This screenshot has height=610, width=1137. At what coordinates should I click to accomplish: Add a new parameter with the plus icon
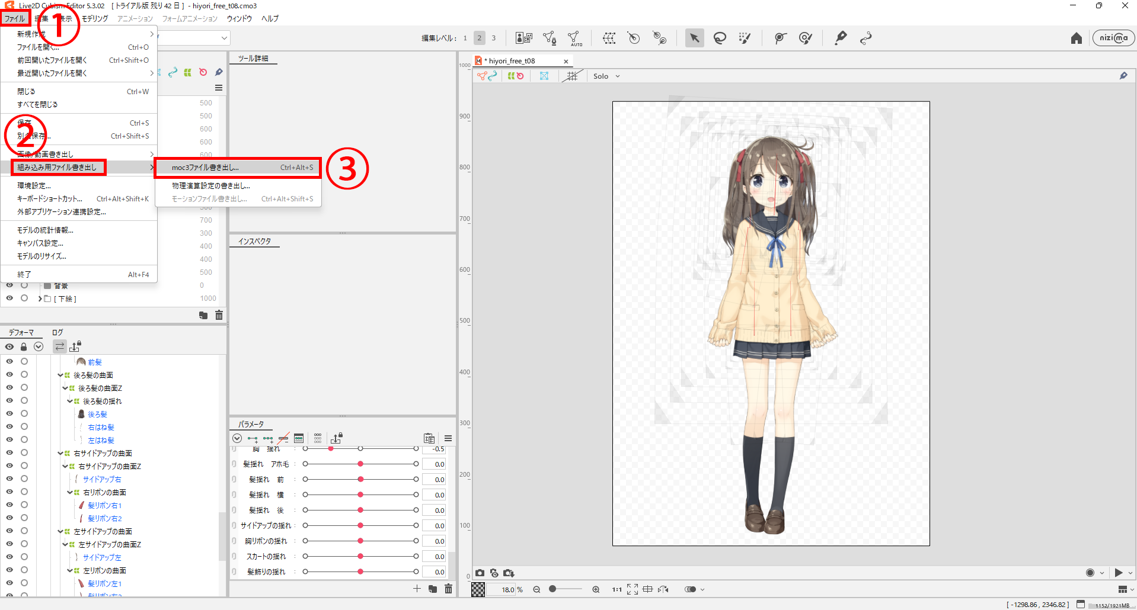tap(417, 588)
